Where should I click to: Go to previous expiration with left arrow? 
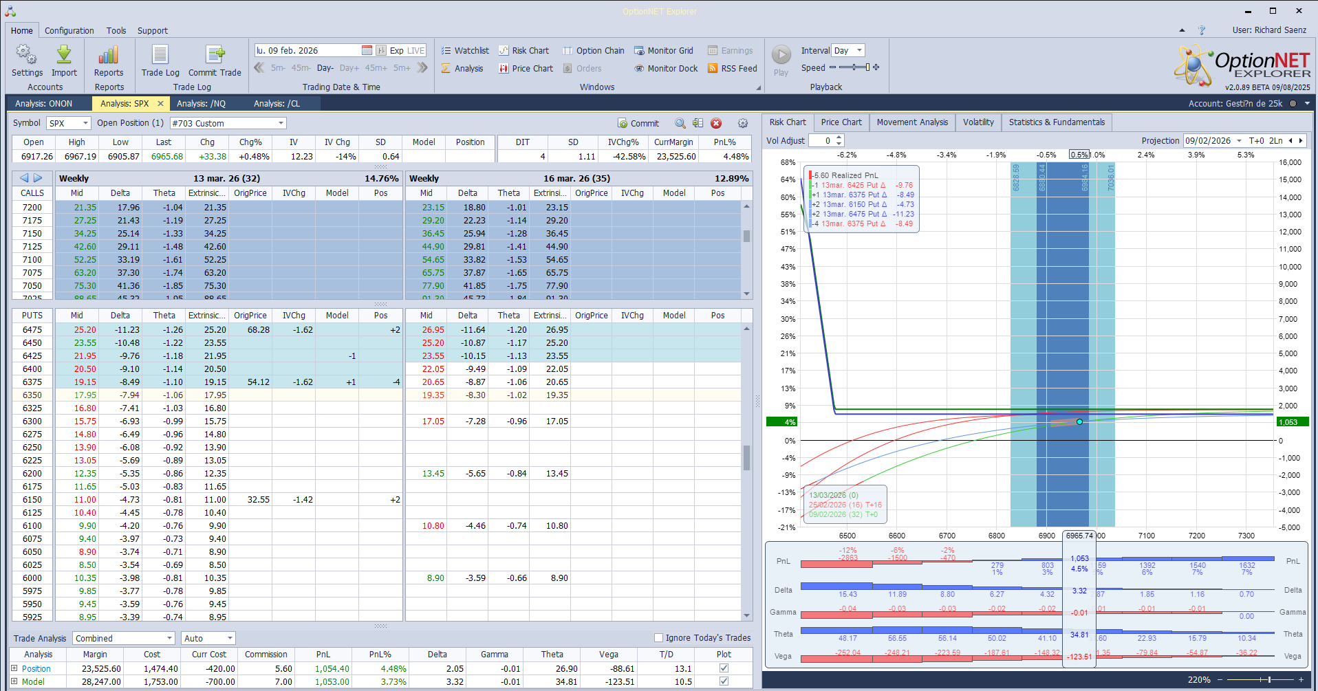24,178
